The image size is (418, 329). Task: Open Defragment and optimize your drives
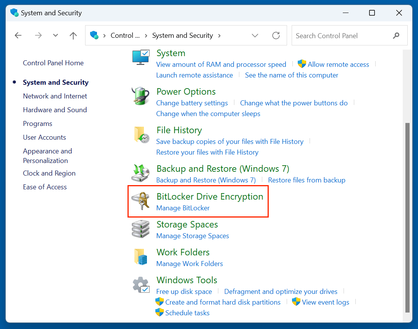tap(281, 292)
